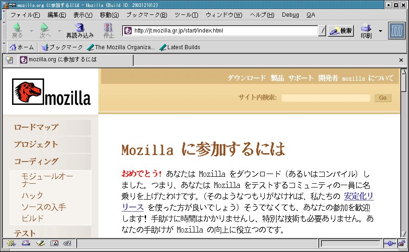This screenshot has width=409, height=252.
Task: Click the テスト sidebar link
Action: pyautogui.click(x=25, y=233)
